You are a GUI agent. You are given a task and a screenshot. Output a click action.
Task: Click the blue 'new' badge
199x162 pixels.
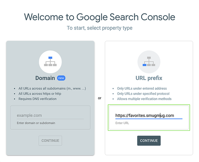coord(61,78)
